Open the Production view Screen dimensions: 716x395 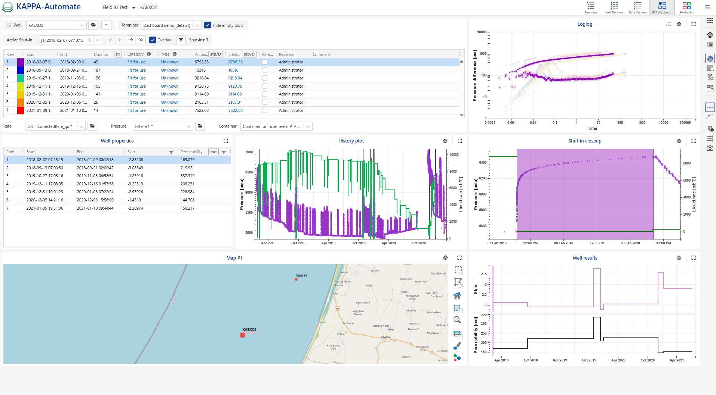tap(687, 7)
